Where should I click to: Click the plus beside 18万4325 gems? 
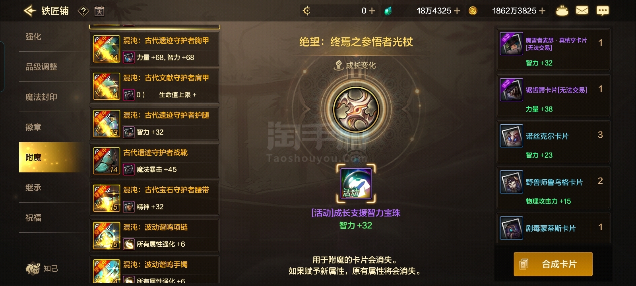[457, 11]
